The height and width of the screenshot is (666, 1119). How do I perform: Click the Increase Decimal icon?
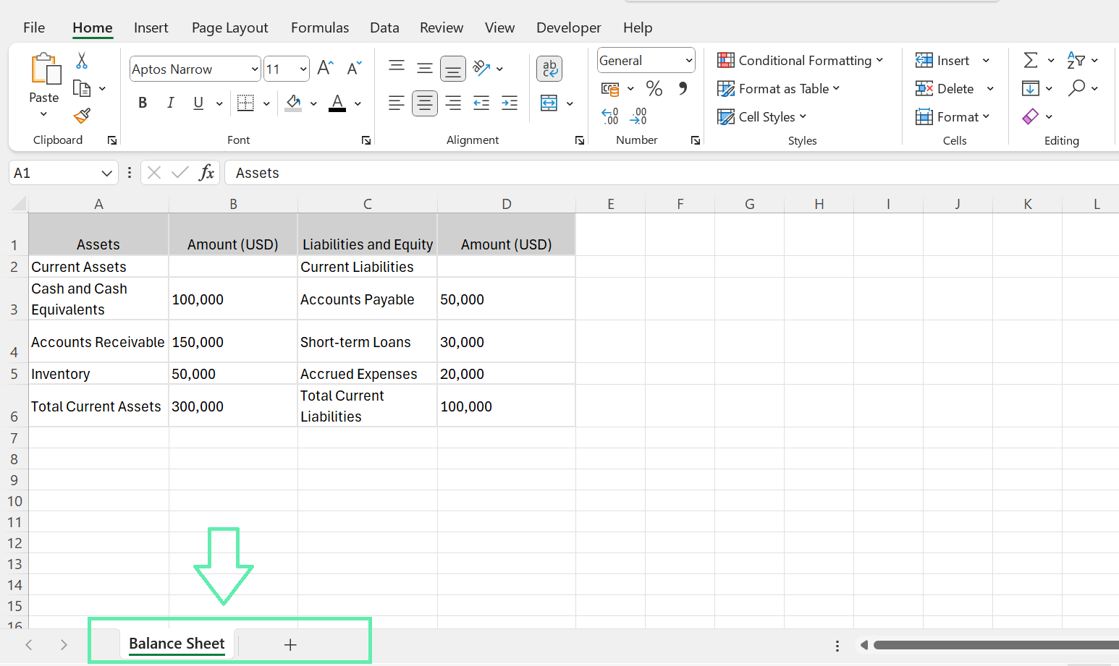click(610, 116)
